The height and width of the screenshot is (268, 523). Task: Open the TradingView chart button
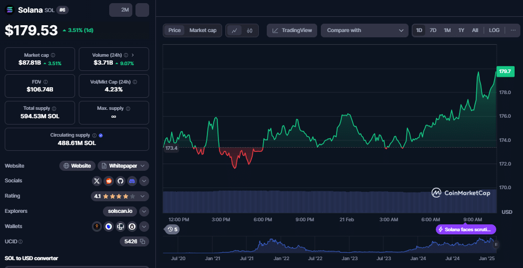pyautogui.click(x=292, y=30)
